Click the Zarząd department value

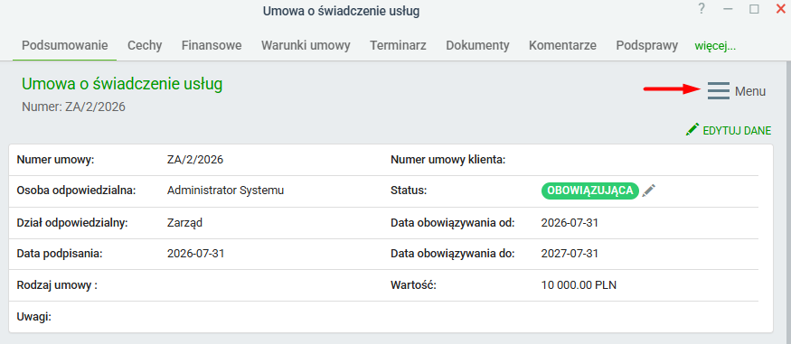click(x=184, y=223)
